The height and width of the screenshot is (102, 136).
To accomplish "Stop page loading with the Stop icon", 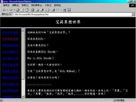I will pos(18,10).
